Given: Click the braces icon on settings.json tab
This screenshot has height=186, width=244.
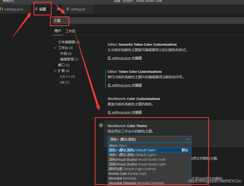Looking at the screenshot, I should [x=1, y=9].
